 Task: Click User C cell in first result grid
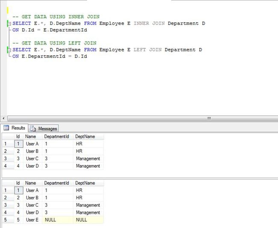pos(33,159)
